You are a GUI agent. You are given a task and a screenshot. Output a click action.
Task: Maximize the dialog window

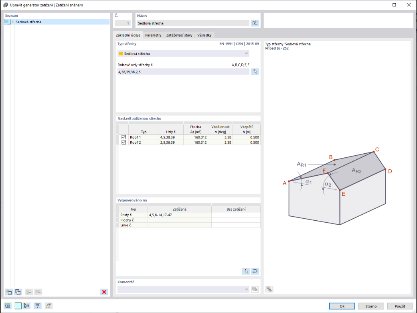[x=394, y=5]
